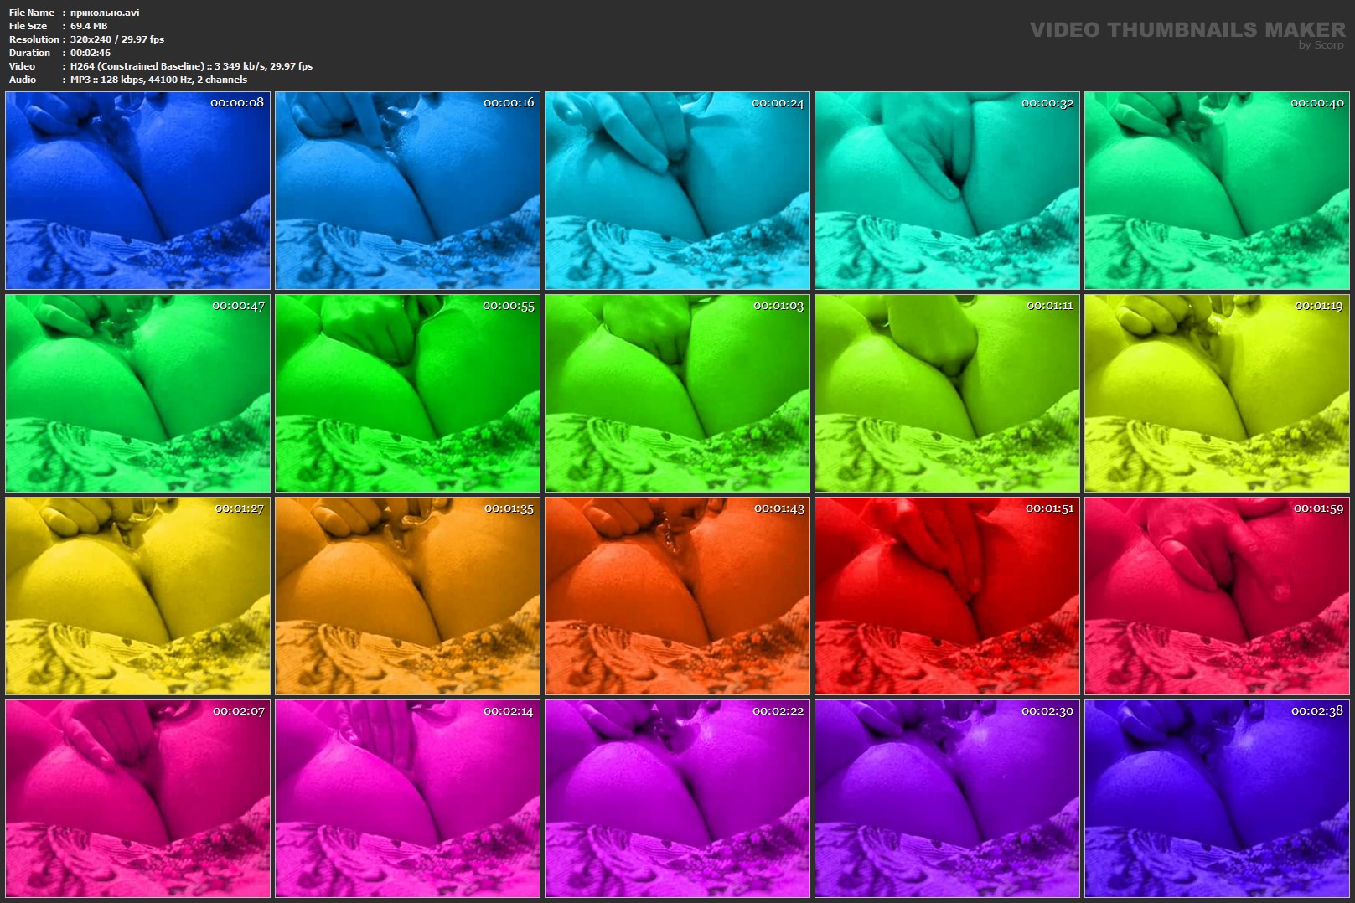
Task: Select the last thumbnail stamped 00:02:38
Action: (1217, 798)
